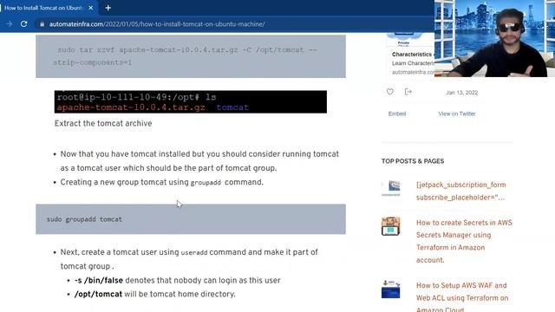Click the 'Embed' link
Image resolution: width=555 pixels, height=312 pixels.
pyautogui.click(x=397, y=114)
